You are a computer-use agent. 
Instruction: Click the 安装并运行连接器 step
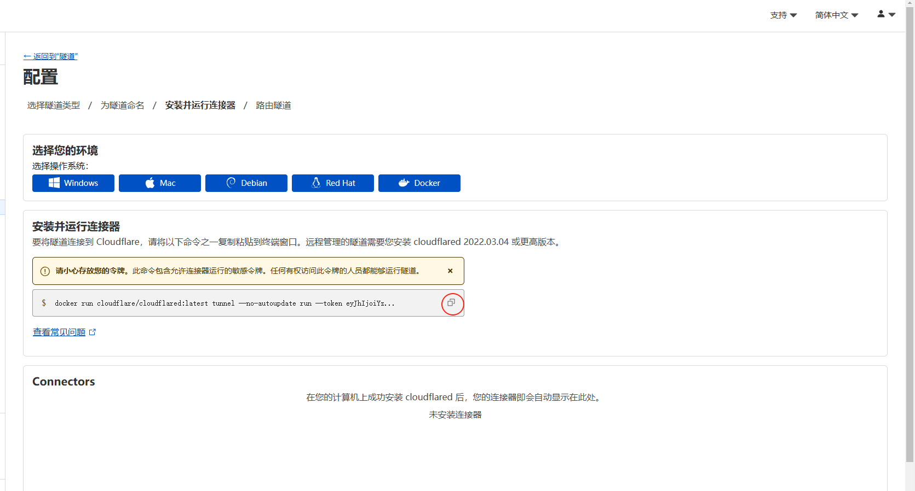pyautogui.click(x=200, y=106)
